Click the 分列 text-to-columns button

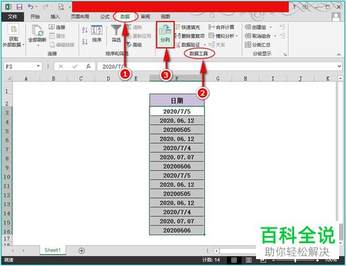165,35
